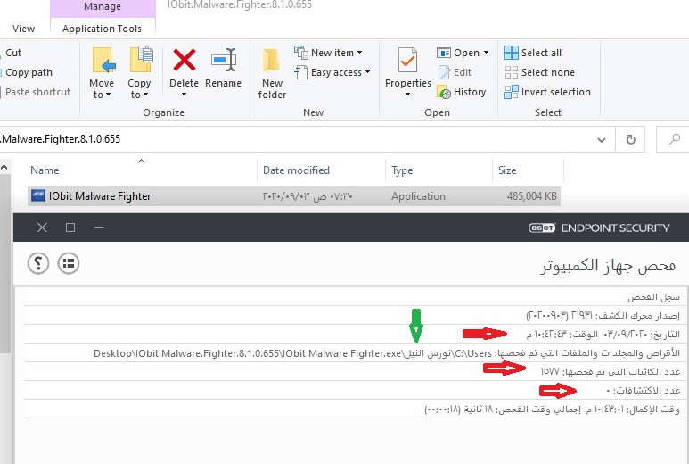Open the address bar history dropdown
This screenshot has height=464, width=689.
pos(601,139)
